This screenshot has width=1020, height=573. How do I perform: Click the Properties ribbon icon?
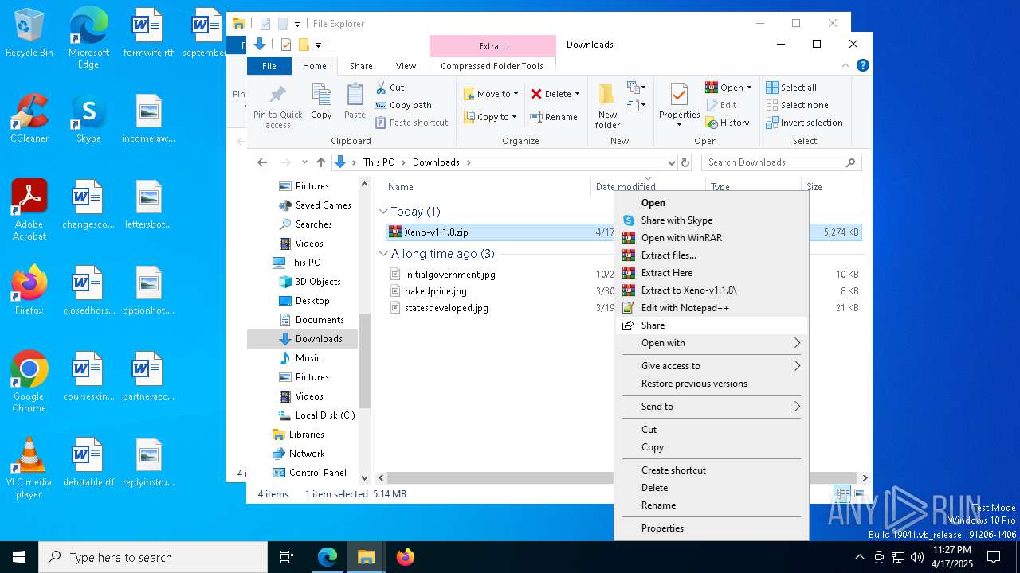679,95
